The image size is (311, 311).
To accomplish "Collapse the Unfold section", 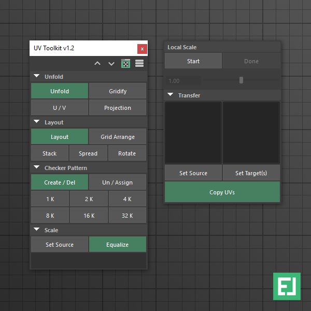I will pos(37,76).
